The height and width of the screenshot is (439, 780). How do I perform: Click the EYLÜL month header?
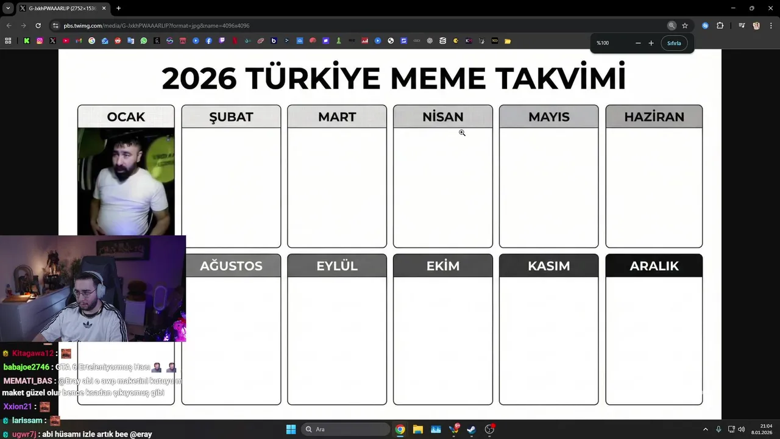337,266
